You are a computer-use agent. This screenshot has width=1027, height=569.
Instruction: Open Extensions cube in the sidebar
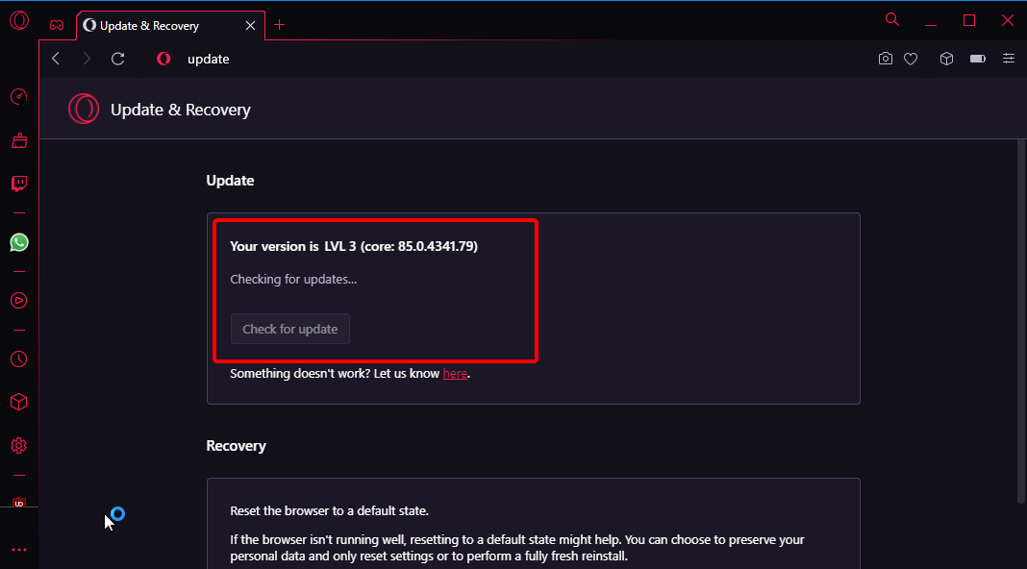click(x=19, y=402)
